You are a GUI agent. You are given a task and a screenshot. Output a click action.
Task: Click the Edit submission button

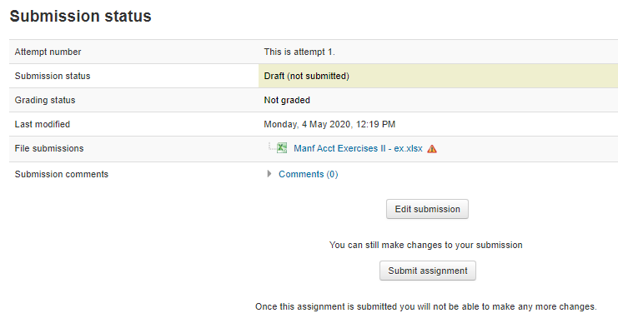point(427,209)
